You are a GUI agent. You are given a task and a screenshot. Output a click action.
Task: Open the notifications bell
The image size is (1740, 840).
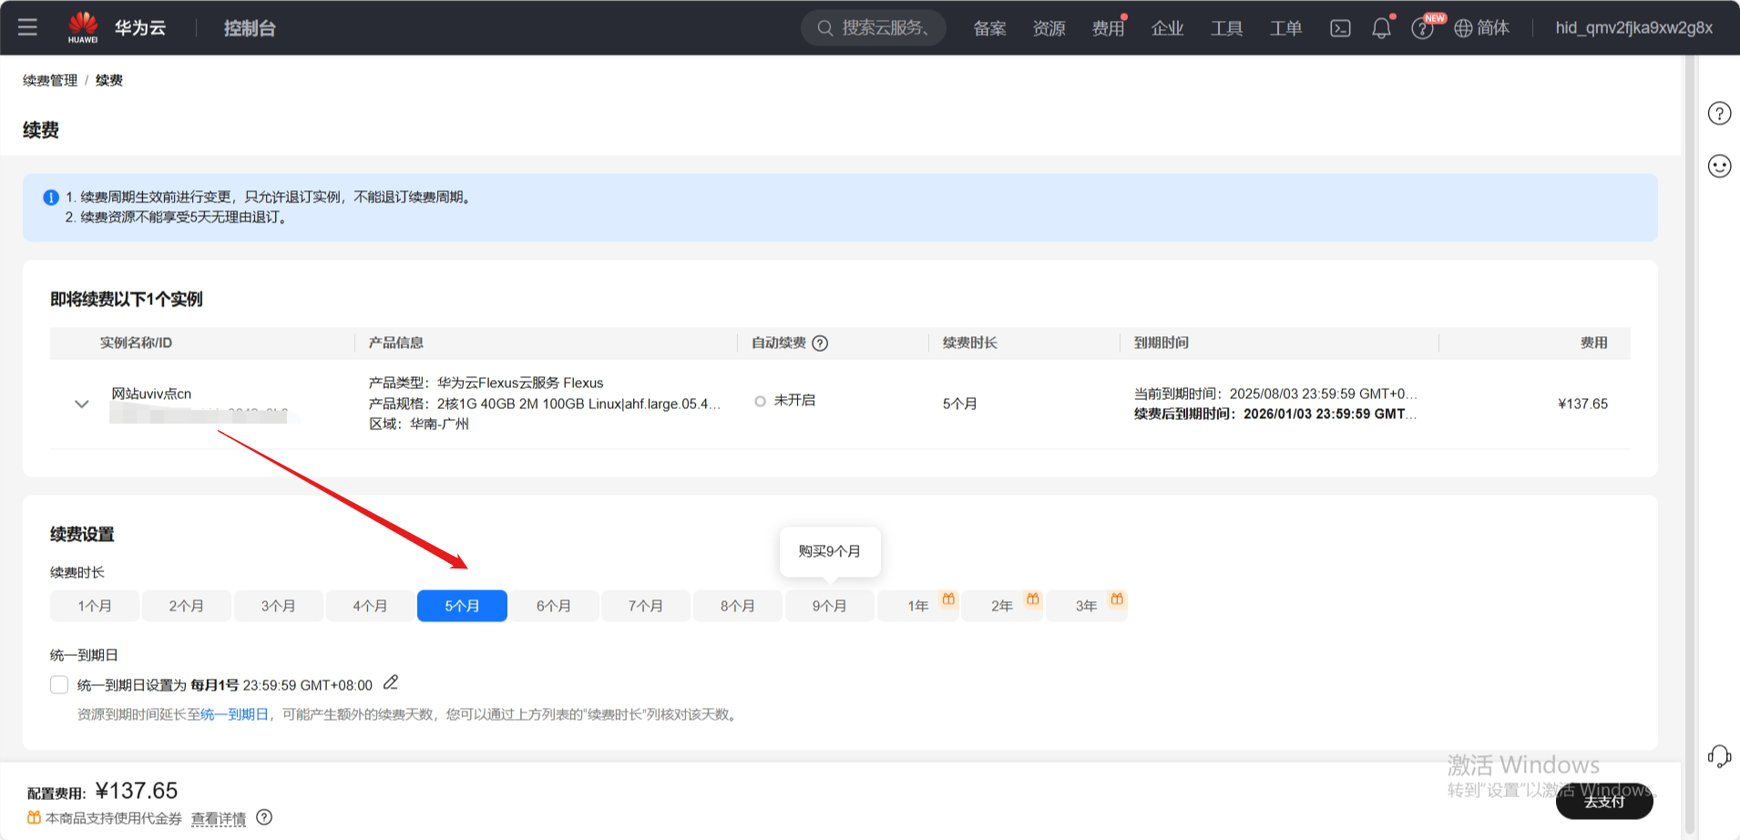click(x=1381, y=28)
